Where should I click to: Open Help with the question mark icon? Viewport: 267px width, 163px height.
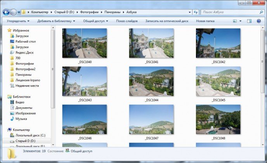coord(258,21)
